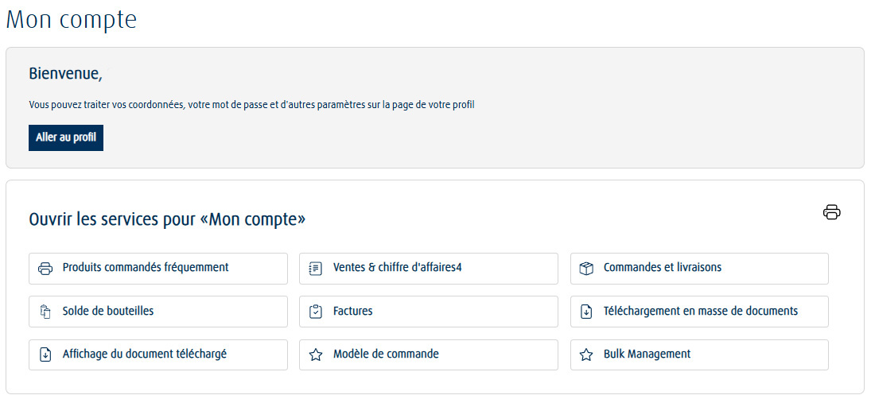
Task: Open Ventes & chiffre d'affaires4 service
Action: 428,269
